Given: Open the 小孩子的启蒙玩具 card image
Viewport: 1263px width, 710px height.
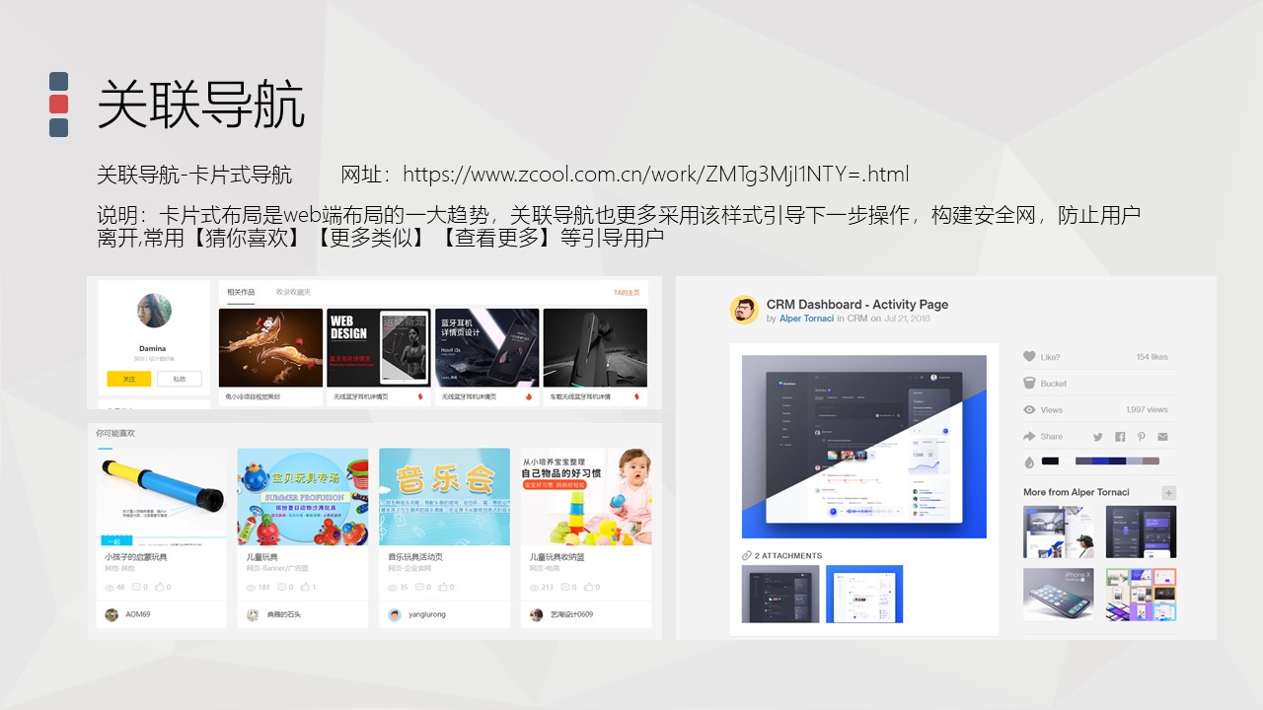Looking at the screenshot, I should coord(161,495).
